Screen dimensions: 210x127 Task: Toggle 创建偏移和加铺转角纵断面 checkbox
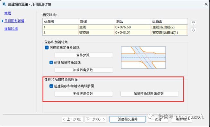tap(51, 86)
